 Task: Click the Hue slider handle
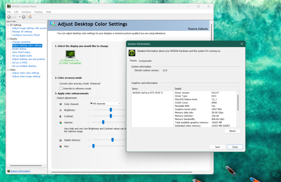(93, 146)
